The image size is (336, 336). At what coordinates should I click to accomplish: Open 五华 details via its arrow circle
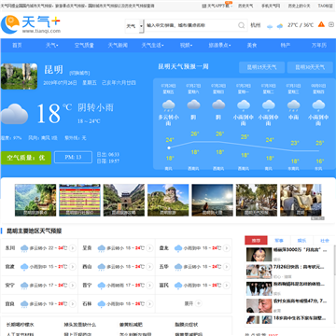point(227,267)
